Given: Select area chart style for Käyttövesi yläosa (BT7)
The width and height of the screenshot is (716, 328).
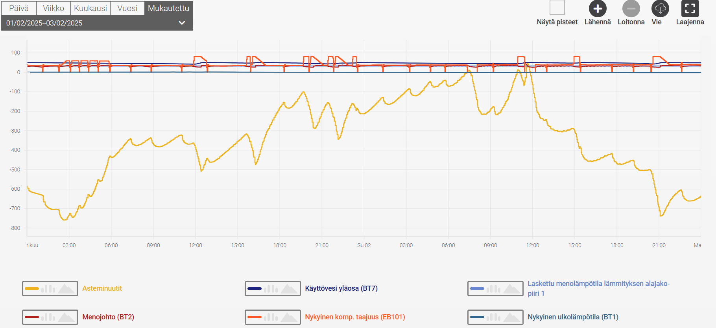Looking at the screenshot, I should tap(289, 289).
